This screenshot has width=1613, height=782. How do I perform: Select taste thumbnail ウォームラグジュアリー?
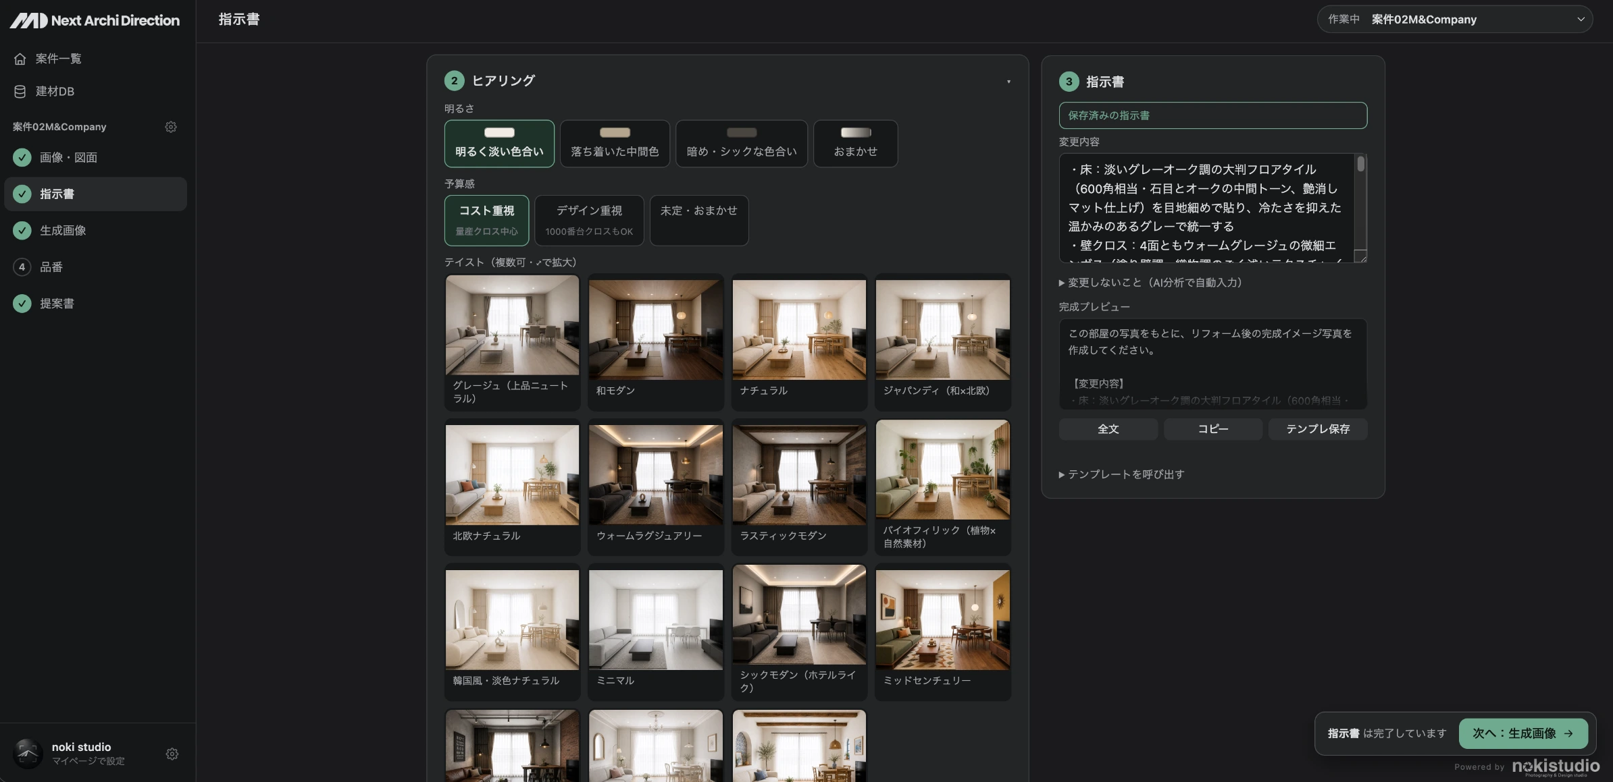click(x=656, y=487)
